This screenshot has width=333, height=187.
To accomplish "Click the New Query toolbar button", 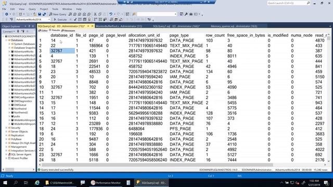I will [58, 14].
